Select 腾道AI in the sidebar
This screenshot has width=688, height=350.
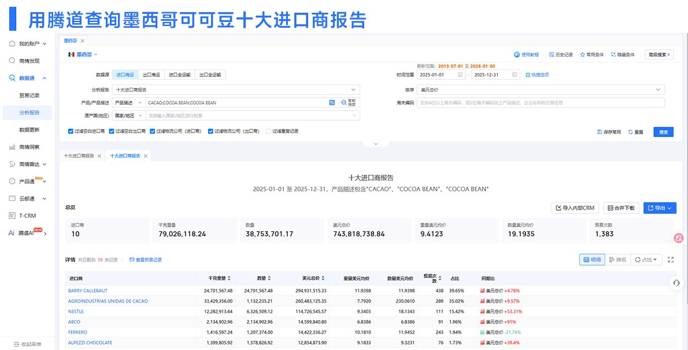26,234
